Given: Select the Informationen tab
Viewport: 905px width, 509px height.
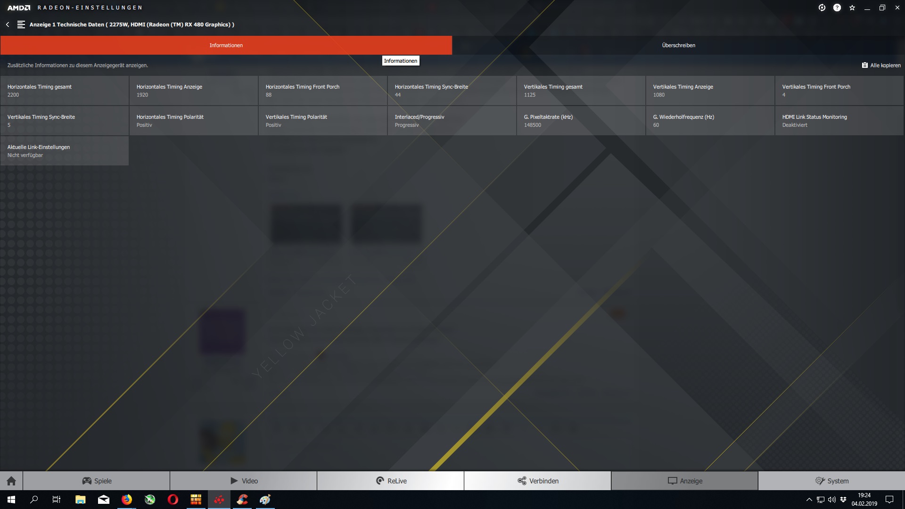Looking at the screenshot, I should click(x=226, y=45).
